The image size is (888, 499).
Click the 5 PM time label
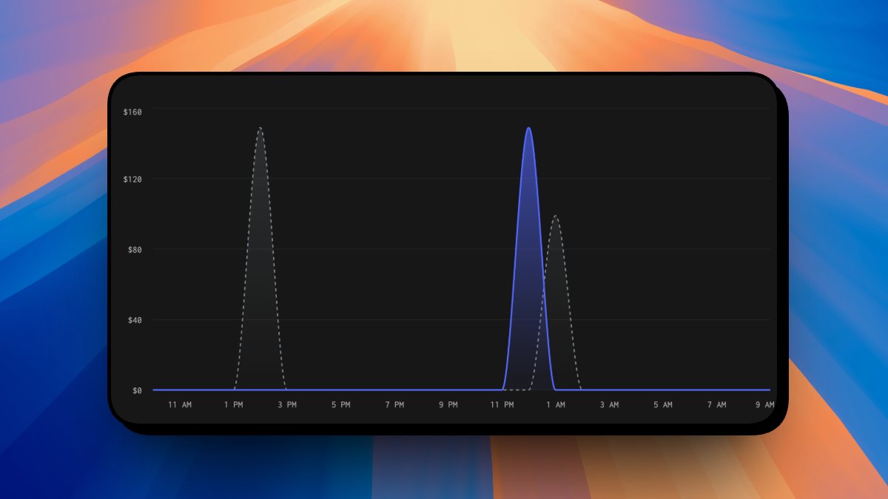point(341,404)
